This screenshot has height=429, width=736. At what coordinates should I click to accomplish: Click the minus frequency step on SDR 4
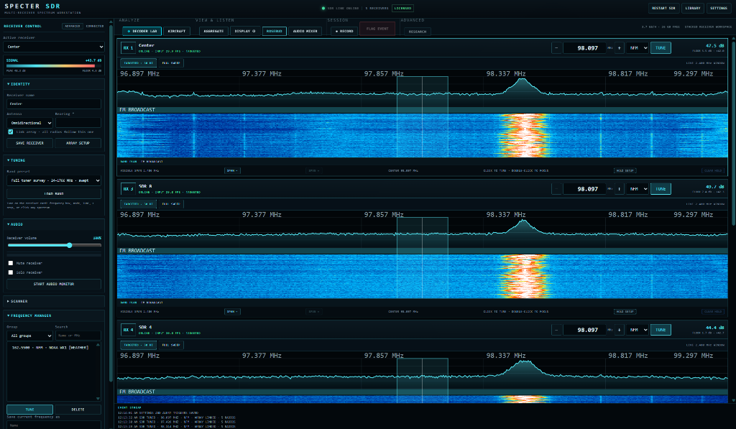coord(556,330)
